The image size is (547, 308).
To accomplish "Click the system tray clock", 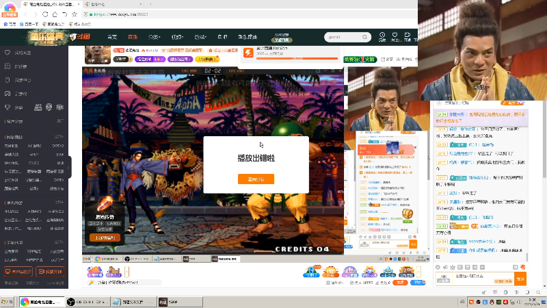I will click(x=533, y=302).
